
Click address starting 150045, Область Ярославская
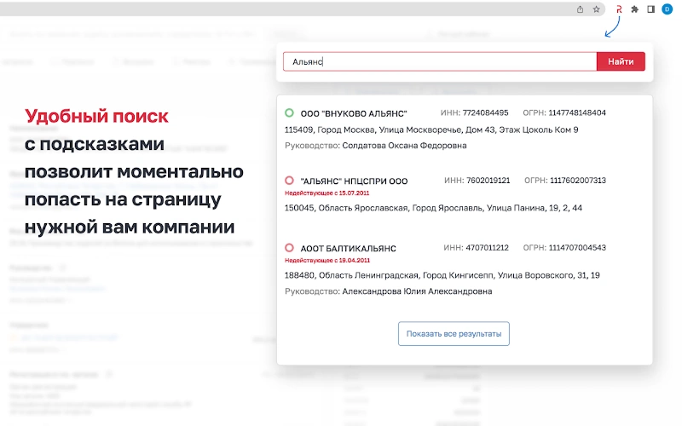(x=433, y=208)
